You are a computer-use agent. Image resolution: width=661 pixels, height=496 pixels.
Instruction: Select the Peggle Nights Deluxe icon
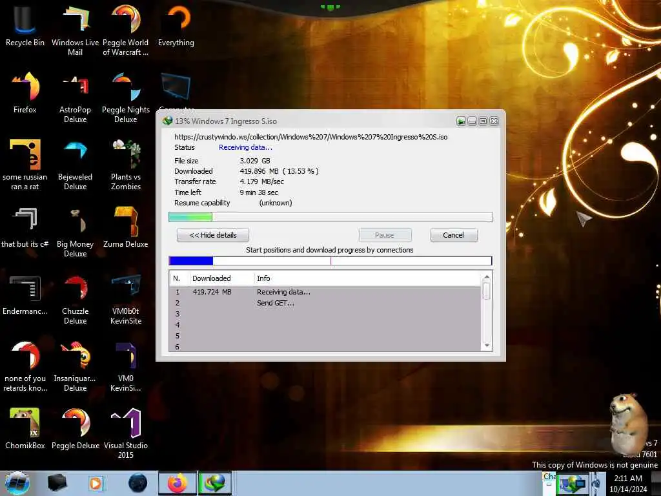(x=126, y=97)
